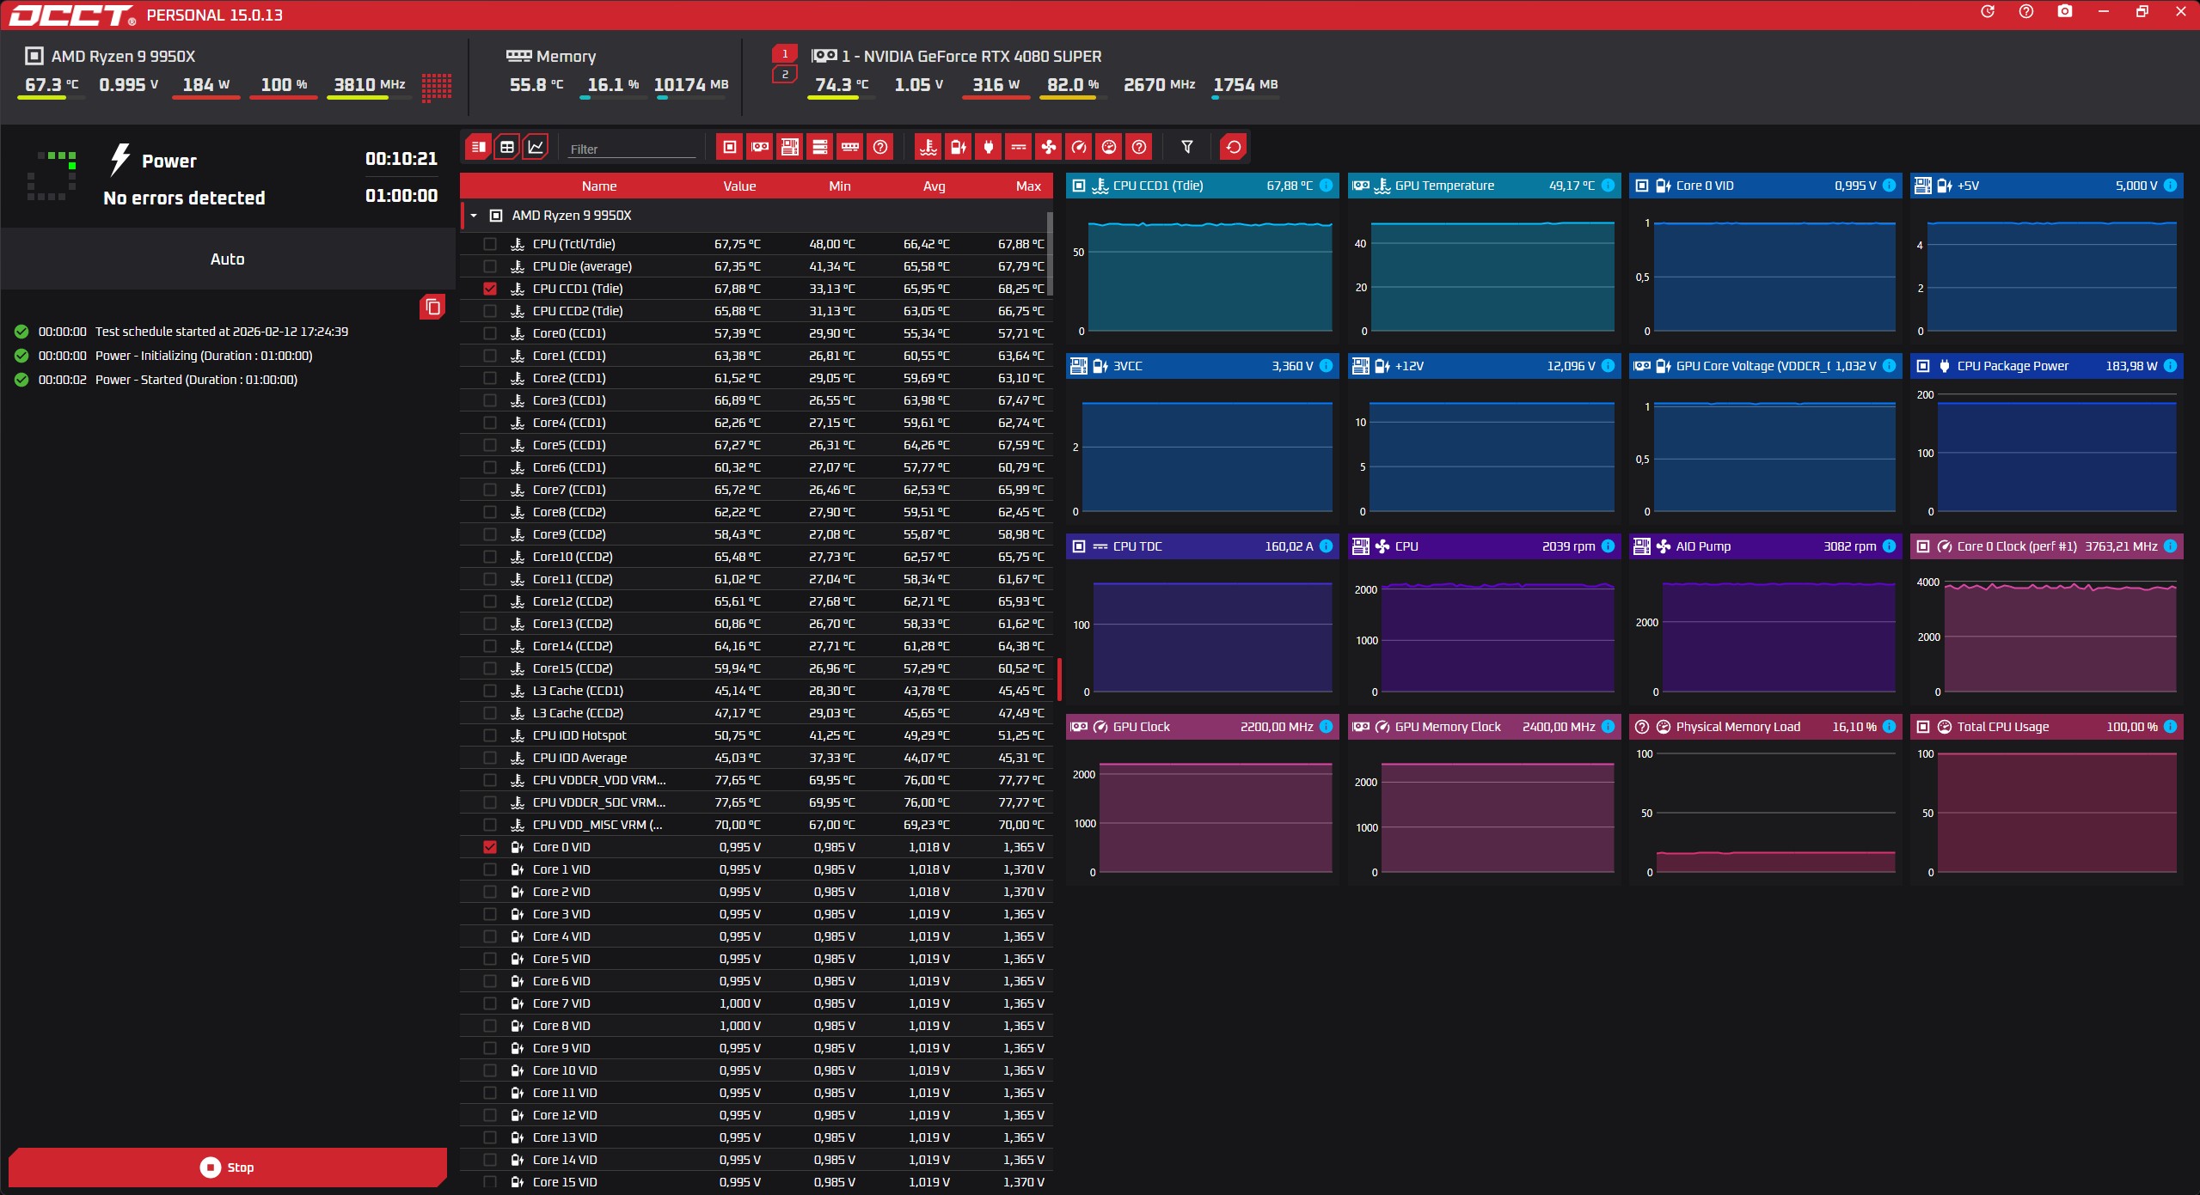
Task: Toggle fan sensors filter icon
Action: pyautogui.click(x=1048, y=147)
